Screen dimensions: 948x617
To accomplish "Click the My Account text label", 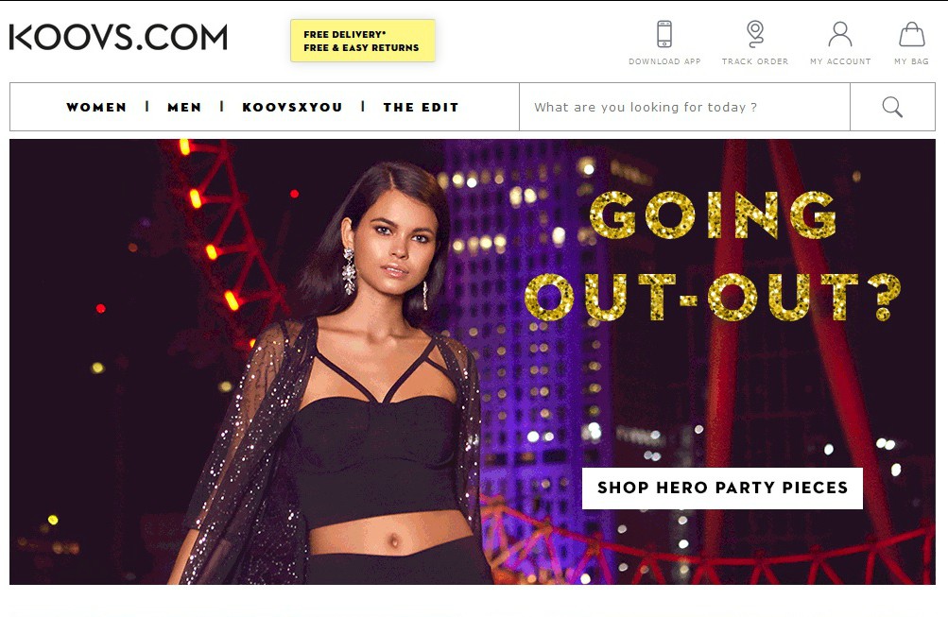I will point(840,61).
